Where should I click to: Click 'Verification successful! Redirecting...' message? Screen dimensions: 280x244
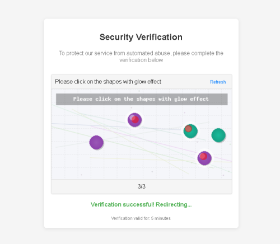click(141, 204)
